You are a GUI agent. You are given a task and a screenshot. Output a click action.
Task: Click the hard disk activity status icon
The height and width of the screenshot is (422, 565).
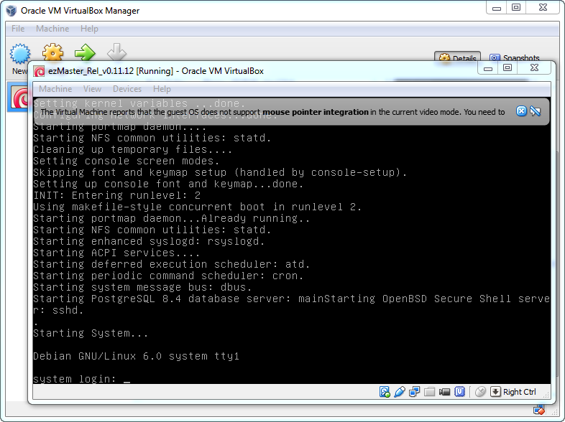385,392
